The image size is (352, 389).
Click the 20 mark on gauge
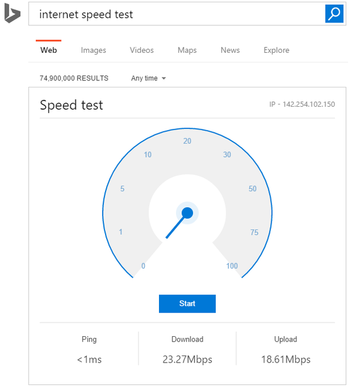187,141
